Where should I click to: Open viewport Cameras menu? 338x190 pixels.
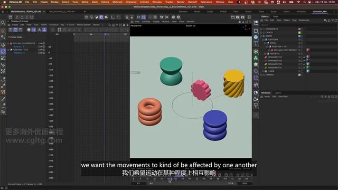point(146,22)
